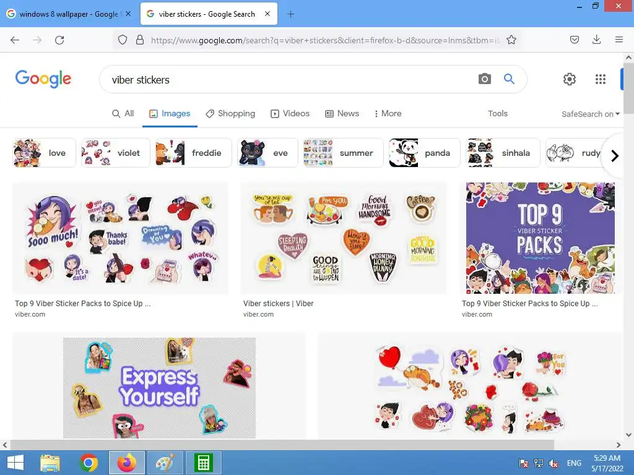Switch to the windows 8 wallpaper tab
634x475 pixels.
coord(69,14)
